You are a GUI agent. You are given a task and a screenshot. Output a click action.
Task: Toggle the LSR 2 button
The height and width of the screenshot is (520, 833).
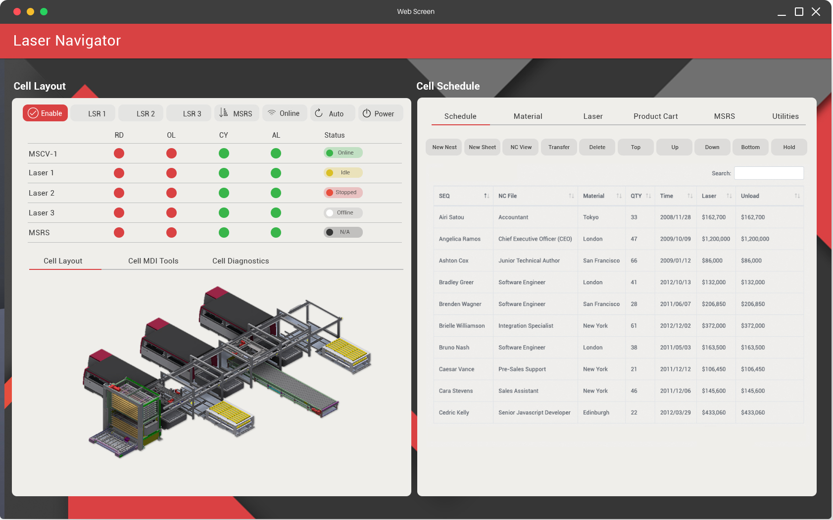pyautogui.click(x=141, y=113)
